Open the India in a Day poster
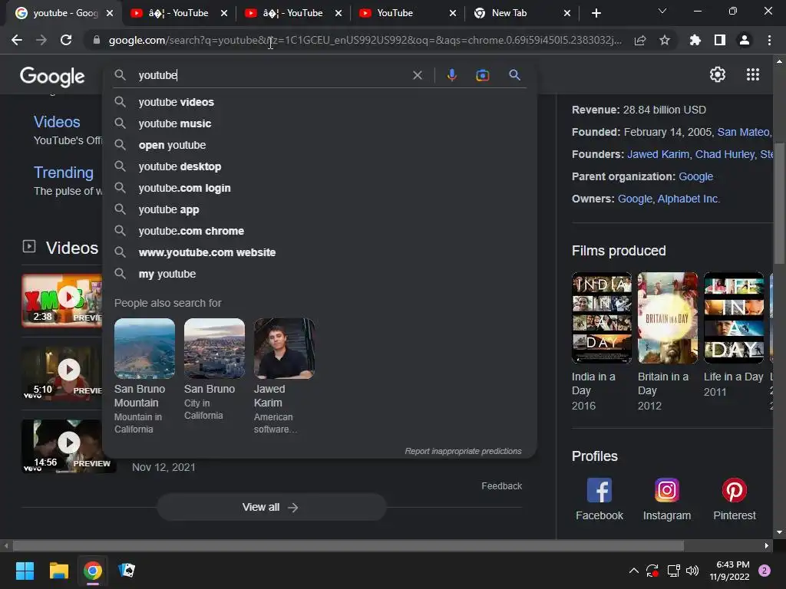The width and height of the screenshot is (786, 589). 602,318
